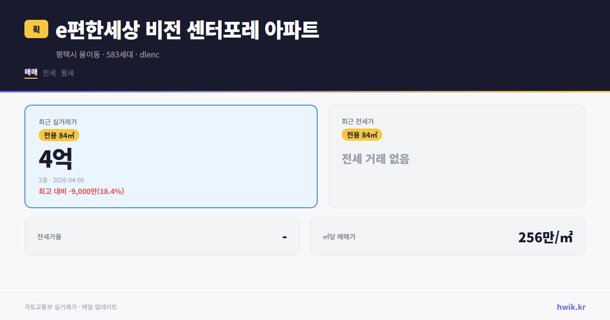Click the highlighted 최근 실거래가 card
This screenshot has width=610, height=320.
click(x=170, y=156)
